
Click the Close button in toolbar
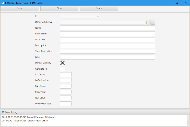[x=59, y=8]
